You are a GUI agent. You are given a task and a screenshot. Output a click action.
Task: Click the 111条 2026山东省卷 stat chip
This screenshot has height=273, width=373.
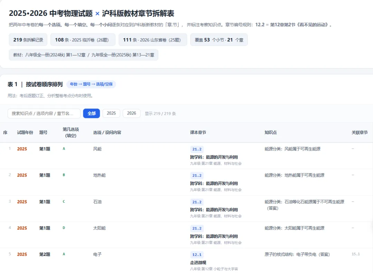point(153,40)
